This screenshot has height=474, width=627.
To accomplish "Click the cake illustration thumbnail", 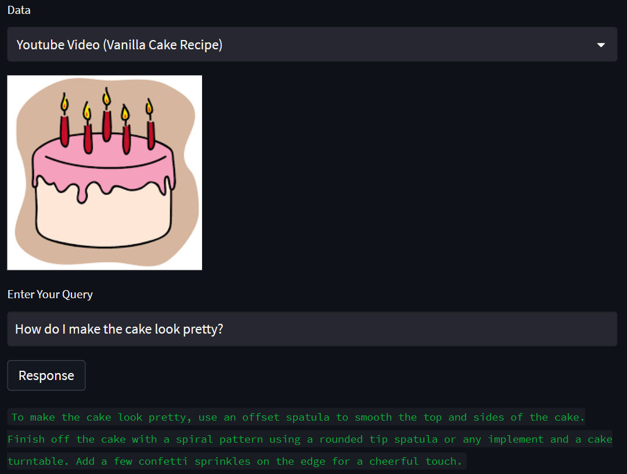I will [105, 173].
